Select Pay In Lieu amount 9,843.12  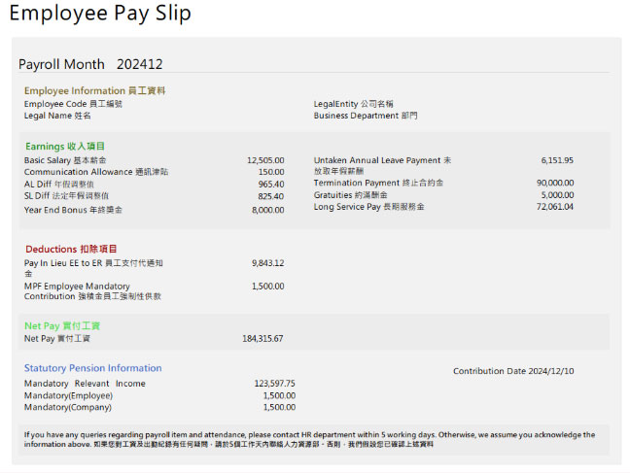[268, 263]
